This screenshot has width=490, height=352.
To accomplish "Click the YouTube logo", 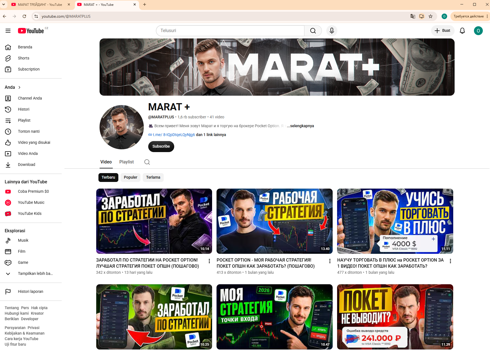I will coord(31,31).
